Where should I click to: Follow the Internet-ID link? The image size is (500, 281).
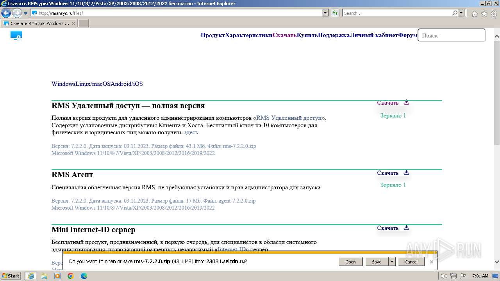[232, 250]
